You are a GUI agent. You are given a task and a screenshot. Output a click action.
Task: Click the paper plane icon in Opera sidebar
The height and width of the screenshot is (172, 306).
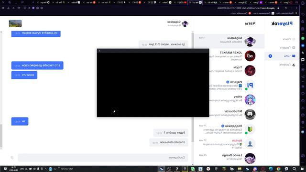(x=303, y=77)
